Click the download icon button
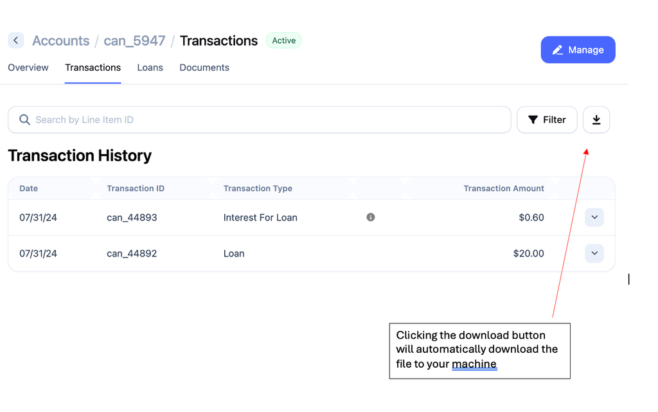Viewport: 658px width, 412px height. (596, 120)
